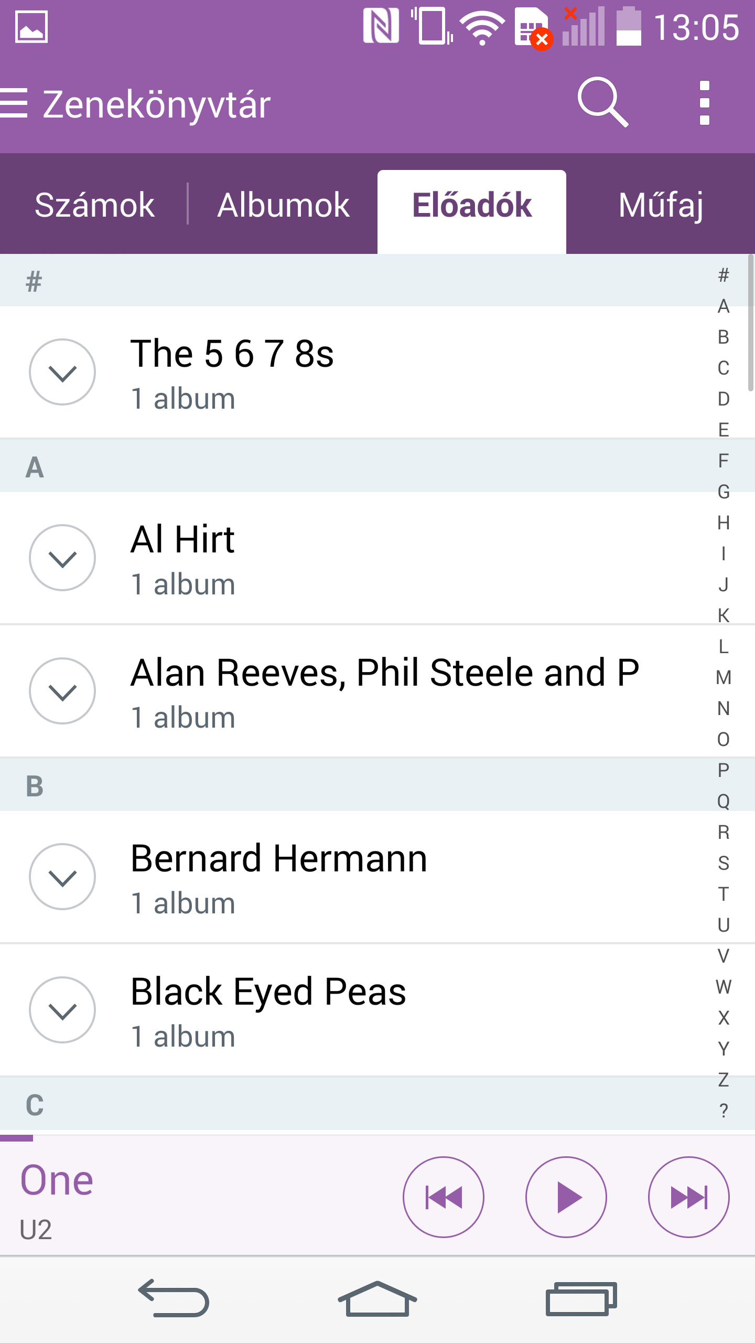Expand the Al Hirt artist entry
Viewport: 755px width, 1343px height.
[x=62, y=558]
